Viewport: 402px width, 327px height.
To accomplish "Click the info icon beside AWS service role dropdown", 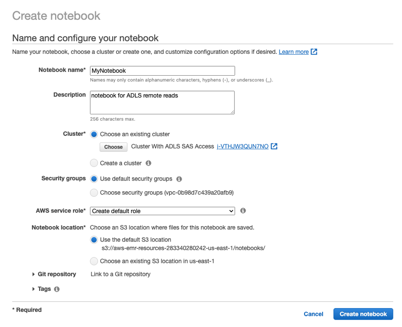I will (242, 211).
